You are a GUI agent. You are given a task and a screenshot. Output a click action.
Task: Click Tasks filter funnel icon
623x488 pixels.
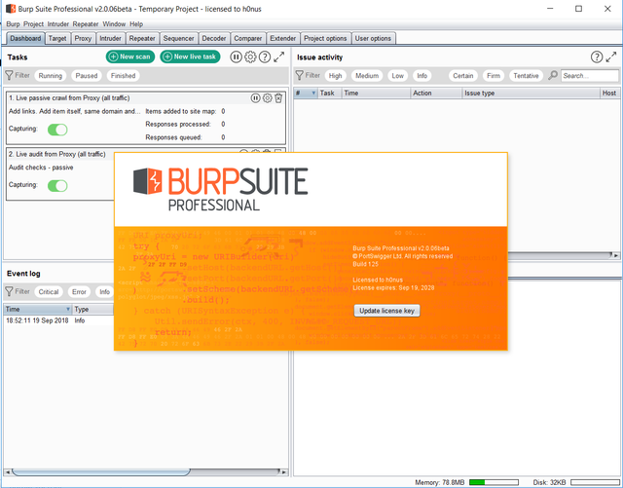[x=9, y=75]
